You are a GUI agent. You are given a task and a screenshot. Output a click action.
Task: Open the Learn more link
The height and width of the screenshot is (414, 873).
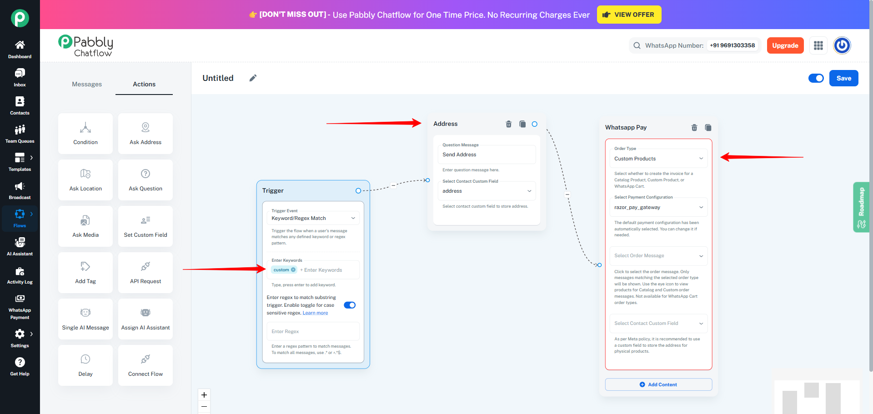coord(315,313)
